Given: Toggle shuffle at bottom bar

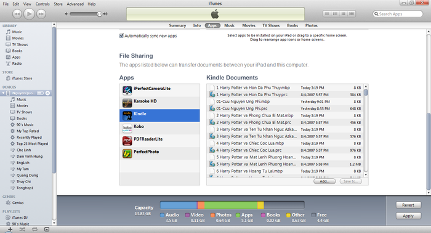Looking at the screenshot, I should coord(22,229).
